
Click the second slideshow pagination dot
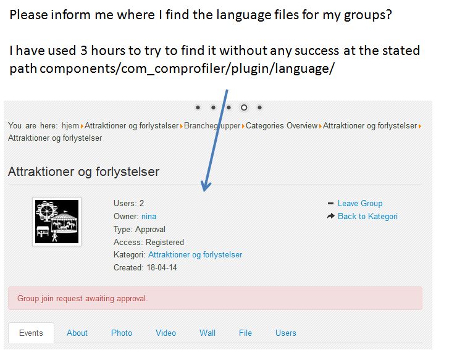tap(213, 107)
